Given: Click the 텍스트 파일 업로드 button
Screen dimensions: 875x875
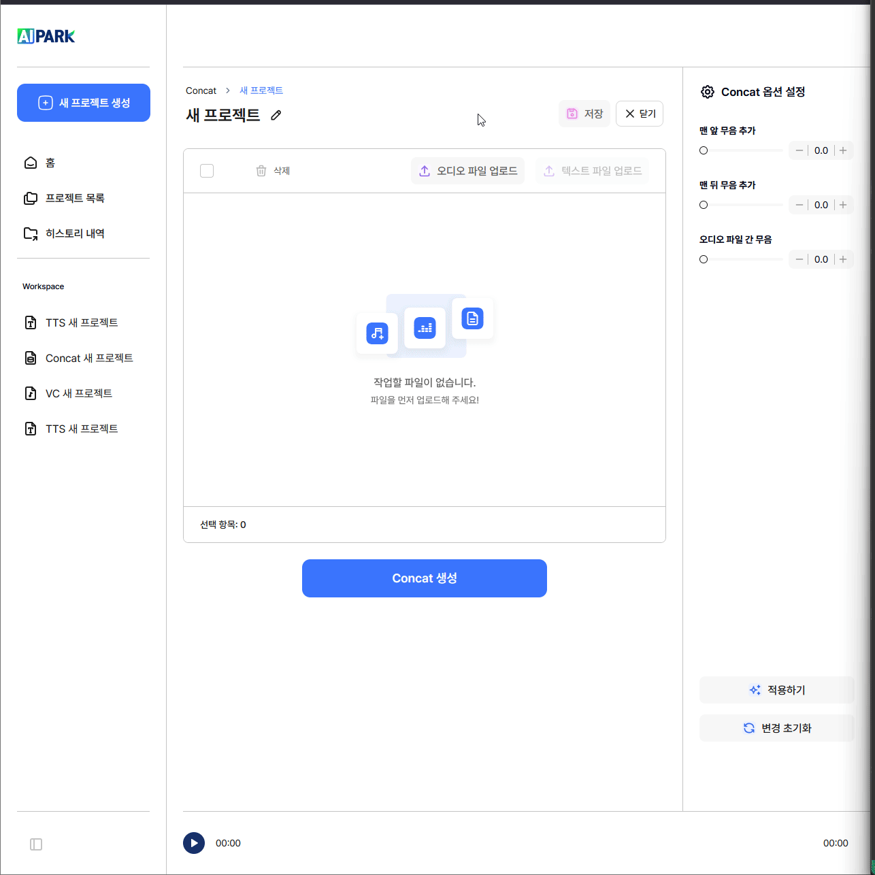Looking at the screenshot, I should [x=592, y=171].
